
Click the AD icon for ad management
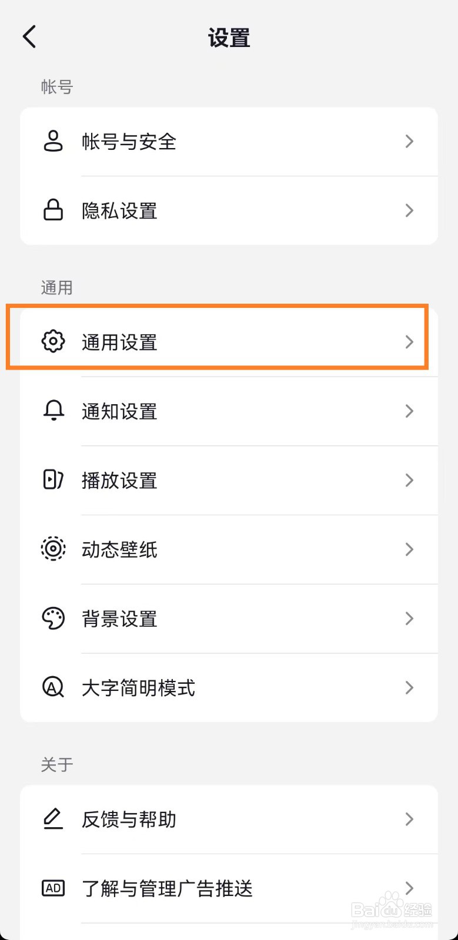point(53,888)
